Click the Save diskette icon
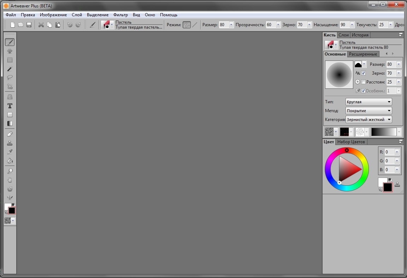Screen dimensions: 407x278 click(x=29, y=25)
